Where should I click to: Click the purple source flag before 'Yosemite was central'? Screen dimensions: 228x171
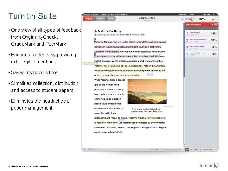(x=95, y=54)
